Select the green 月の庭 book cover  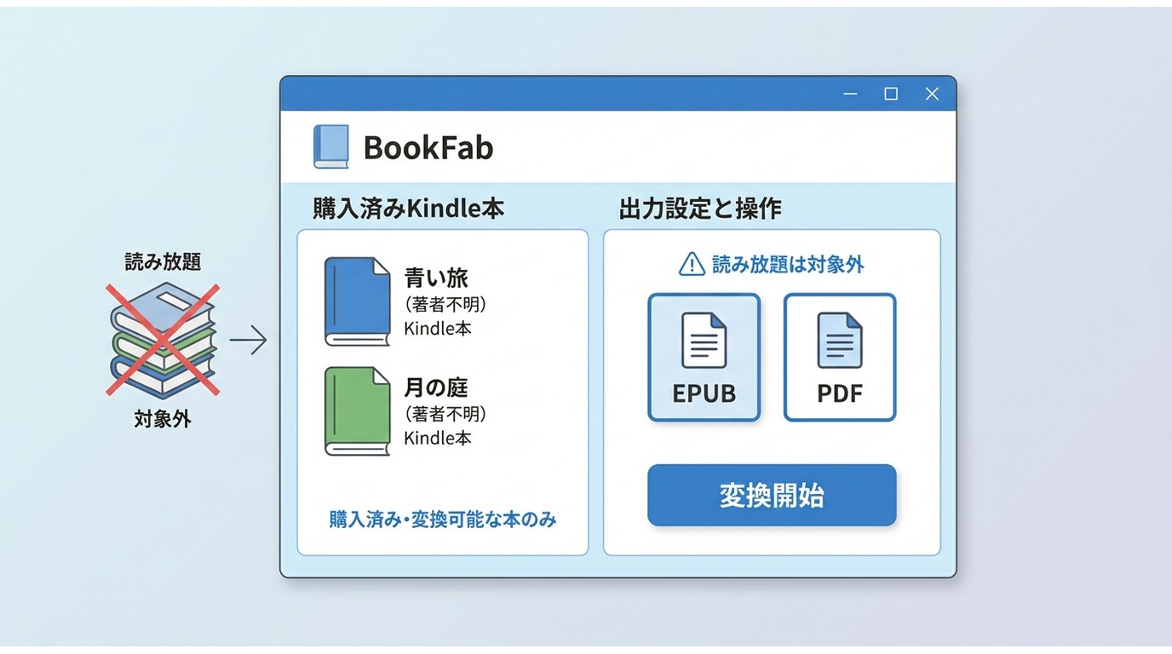tap(357, 411)
